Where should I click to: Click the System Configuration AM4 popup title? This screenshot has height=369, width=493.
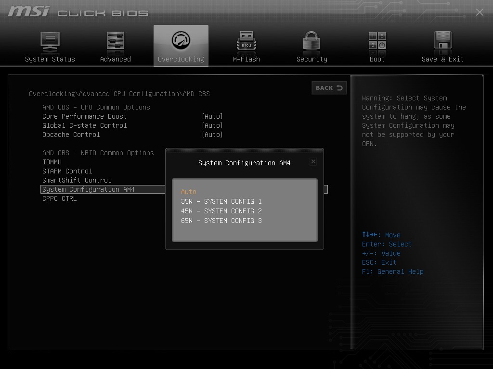pyautogui.click(x=244, y=163)
